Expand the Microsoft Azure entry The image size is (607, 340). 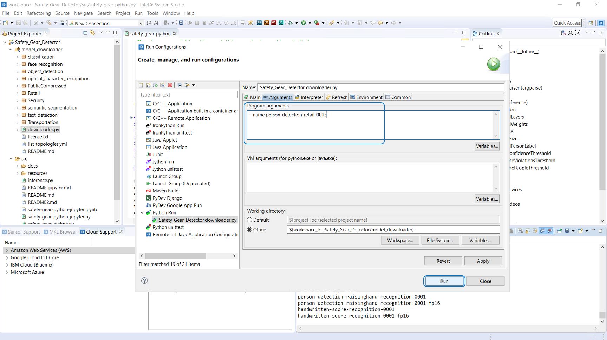7,272
